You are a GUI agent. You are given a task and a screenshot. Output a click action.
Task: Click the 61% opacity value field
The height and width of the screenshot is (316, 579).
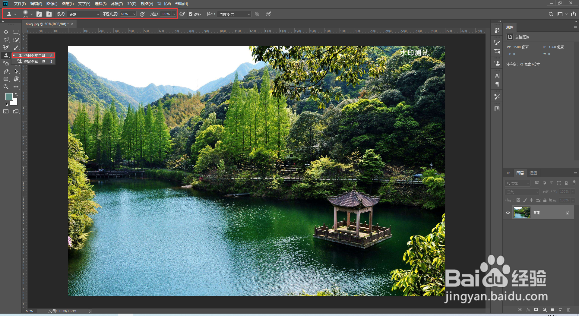(126, 14)
